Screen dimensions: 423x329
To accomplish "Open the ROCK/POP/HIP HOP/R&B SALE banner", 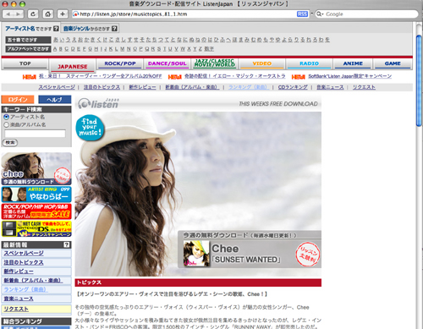I will (x=36, y=211).
